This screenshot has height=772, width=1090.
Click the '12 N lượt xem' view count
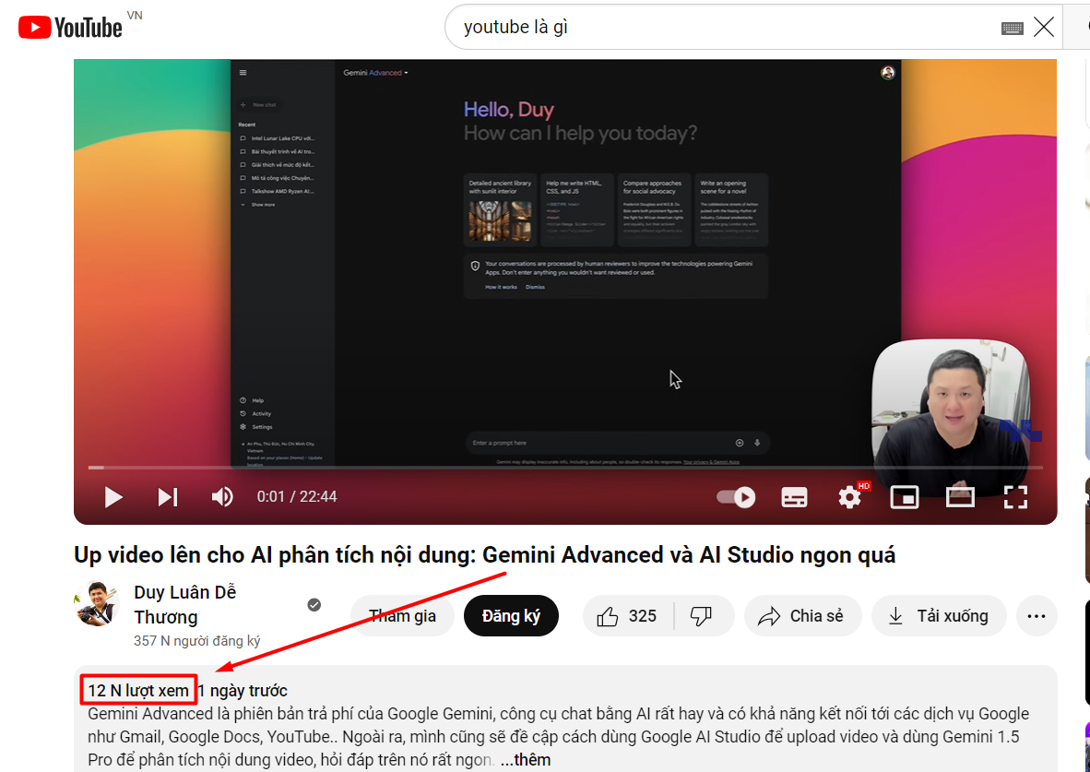pos(138,691)
